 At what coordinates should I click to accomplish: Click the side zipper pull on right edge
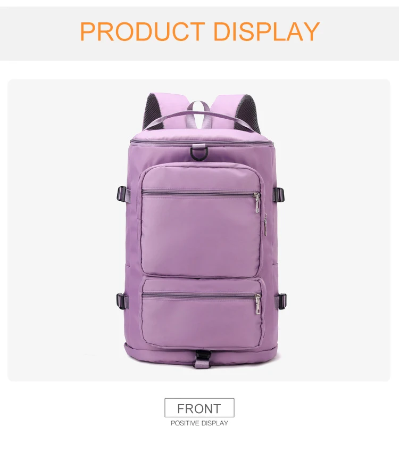tap(265, 224)
